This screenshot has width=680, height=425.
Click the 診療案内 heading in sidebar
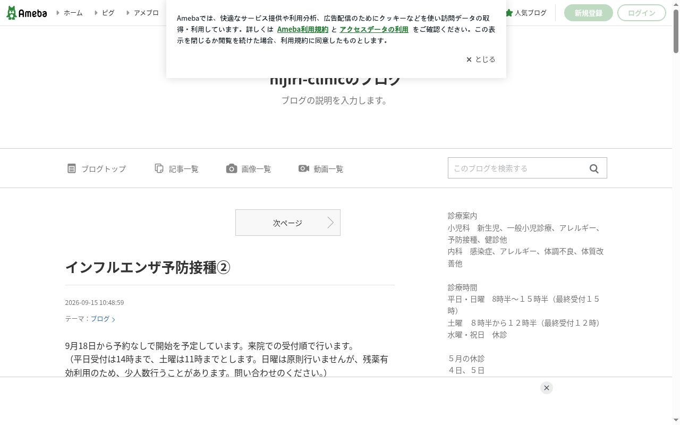462,216
